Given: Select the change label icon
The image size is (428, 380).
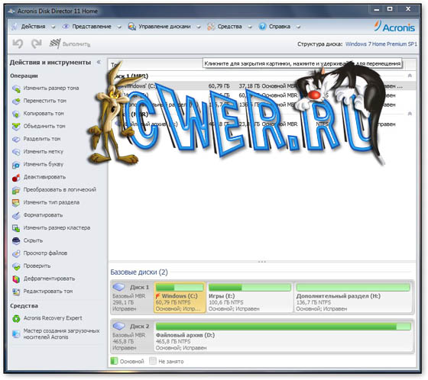Looking at the screenshot, I should tap(16, 152).
